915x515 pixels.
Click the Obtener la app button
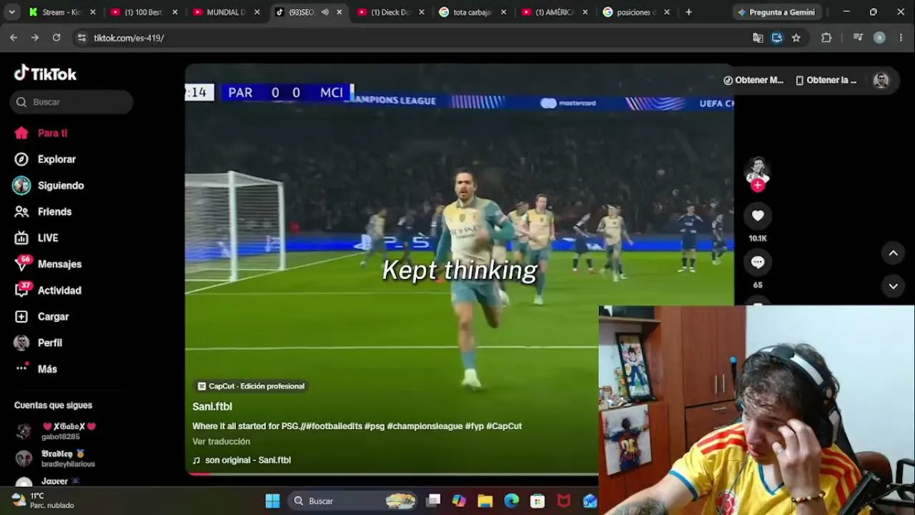tap(826, 80)
